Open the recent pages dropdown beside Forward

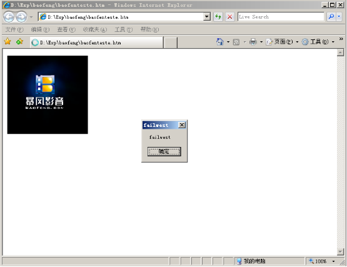31,17
